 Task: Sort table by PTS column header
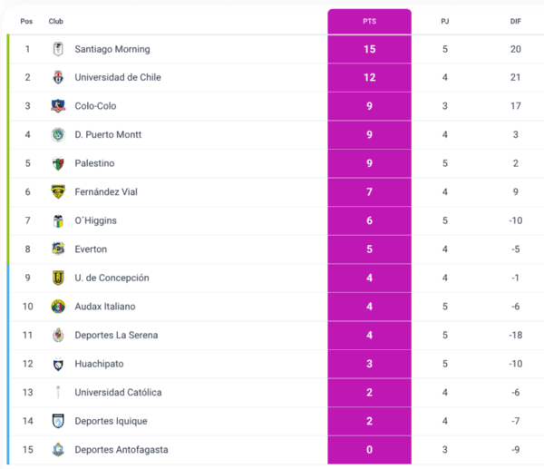click(x=369, y=21)
